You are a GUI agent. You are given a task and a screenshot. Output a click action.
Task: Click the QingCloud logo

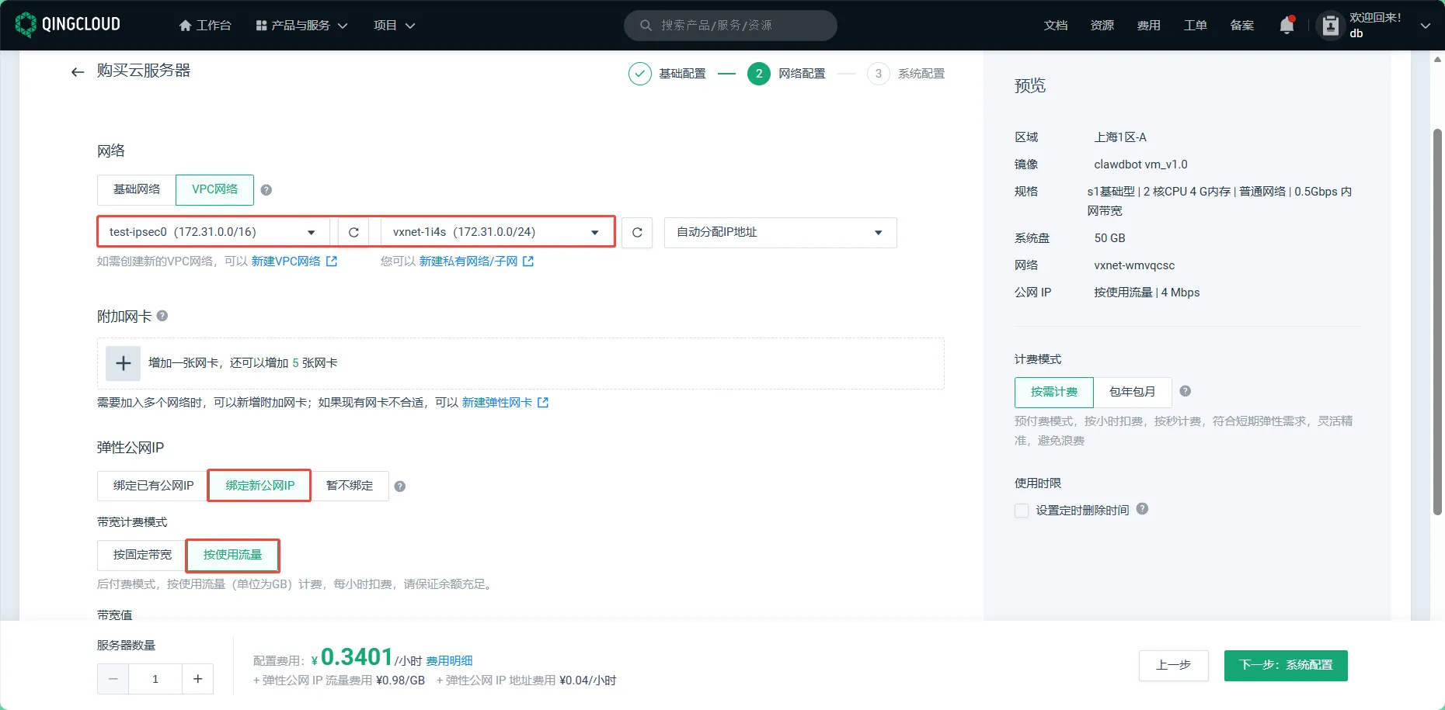[x=68, y=25]
